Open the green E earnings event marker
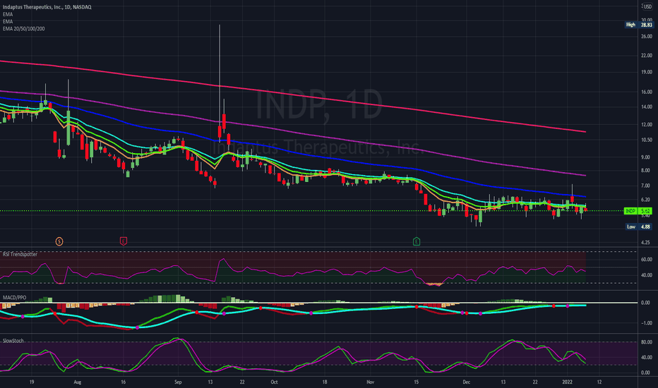Screen dimensions: 658x388 click(417, 241)
